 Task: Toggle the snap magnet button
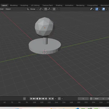pyautogui.click(x=46, y=9)
